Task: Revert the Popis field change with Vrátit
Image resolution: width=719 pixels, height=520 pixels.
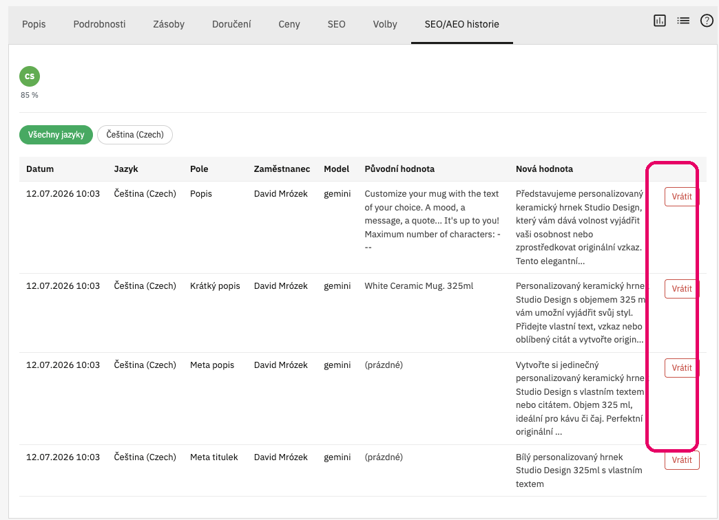Action: pyautogui.click(x=682, y=197)
